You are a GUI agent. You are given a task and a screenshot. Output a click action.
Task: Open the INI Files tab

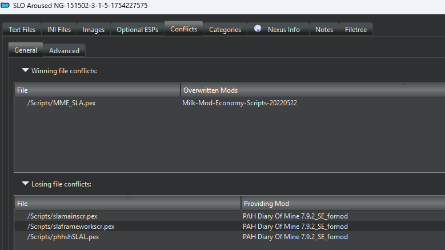click(x=59, y=30)
